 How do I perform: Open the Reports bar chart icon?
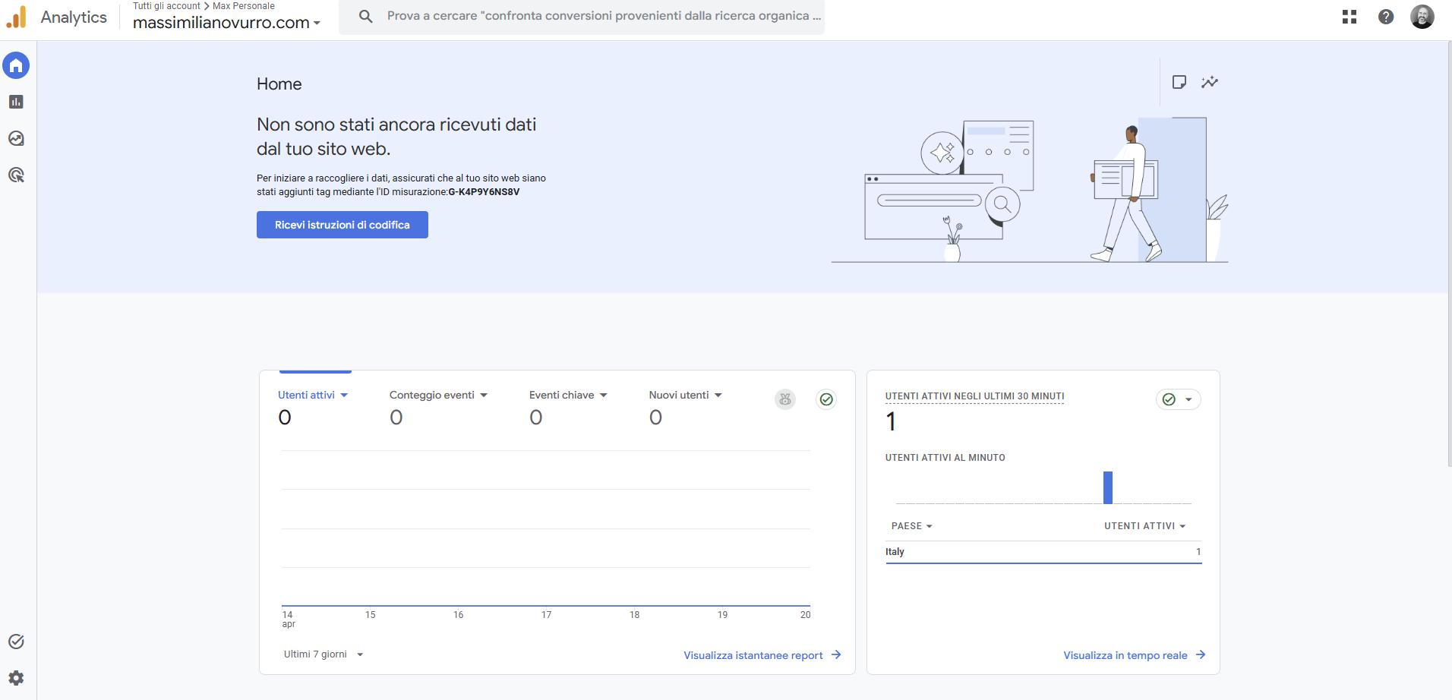pos(16,102)
